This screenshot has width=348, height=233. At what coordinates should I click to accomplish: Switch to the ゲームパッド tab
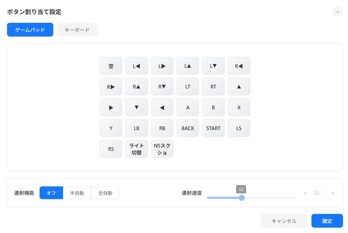(x=30, y=30)
